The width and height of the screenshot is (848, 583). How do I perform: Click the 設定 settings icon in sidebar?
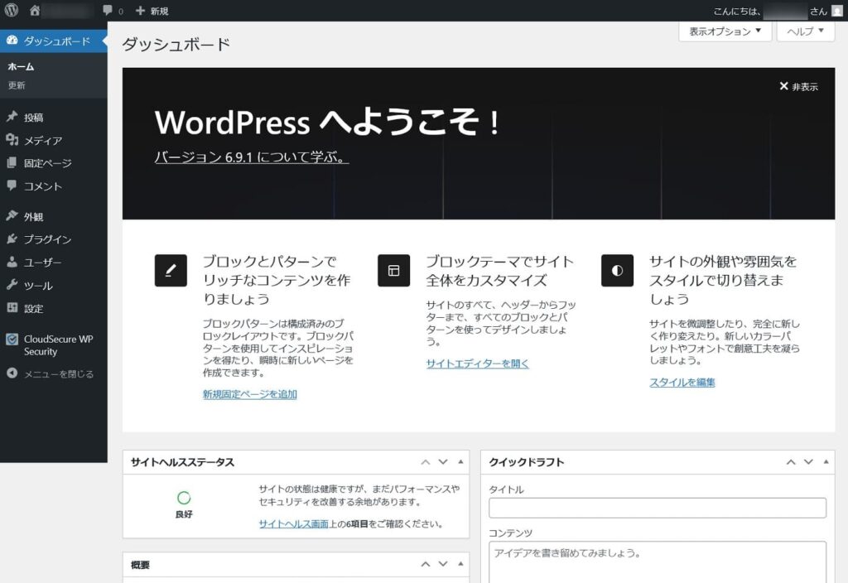tap(12, 308)
